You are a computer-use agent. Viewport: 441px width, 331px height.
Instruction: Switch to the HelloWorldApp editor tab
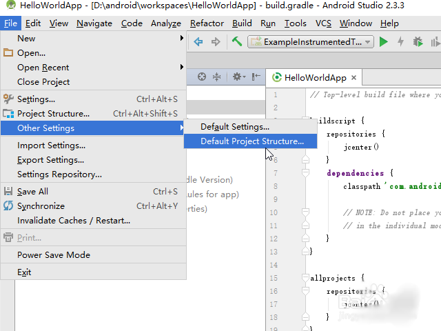(314, 77)
